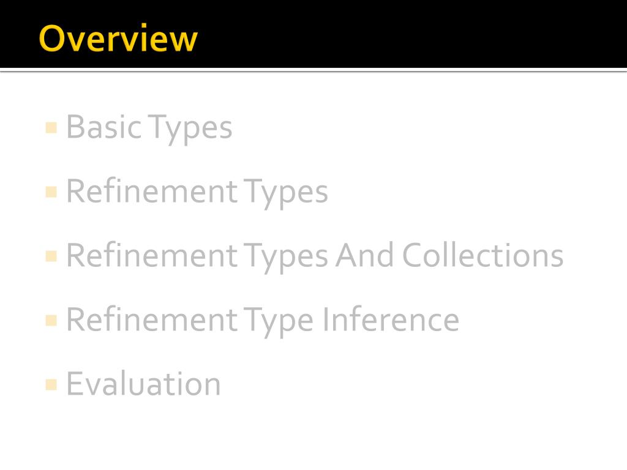Click the square marker beside the Collections line
Screen dimensions: 627x470
(51, 256)
